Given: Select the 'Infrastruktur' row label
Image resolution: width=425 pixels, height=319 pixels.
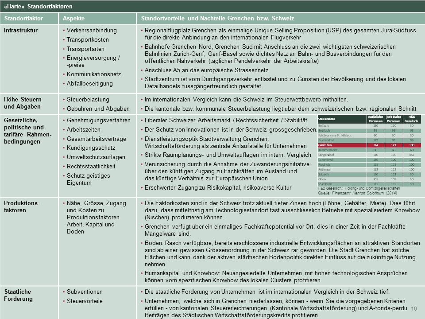Looking at the screenshot, I should (21, 31).
